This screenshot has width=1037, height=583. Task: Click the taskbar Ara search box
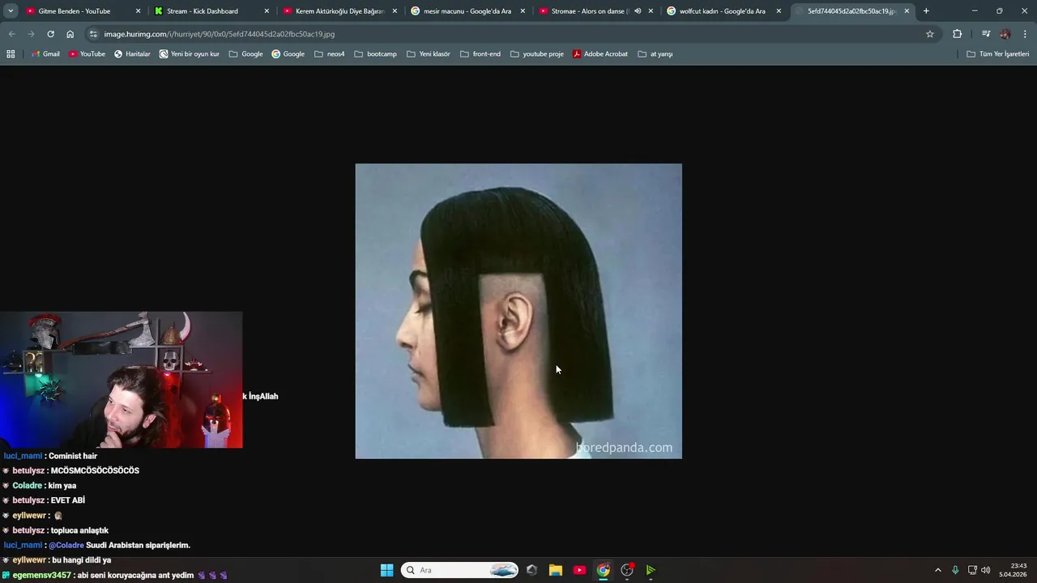click(460, 570)
